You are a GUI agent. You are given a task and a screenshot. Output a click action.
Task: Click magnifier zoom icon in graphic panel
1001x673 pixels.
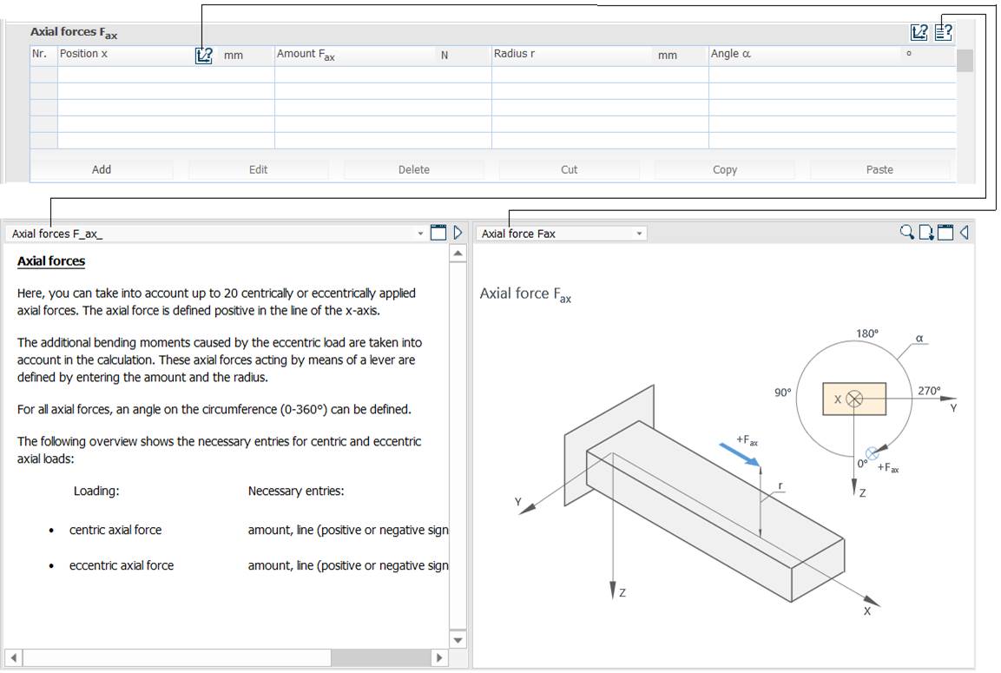[906, 233]
